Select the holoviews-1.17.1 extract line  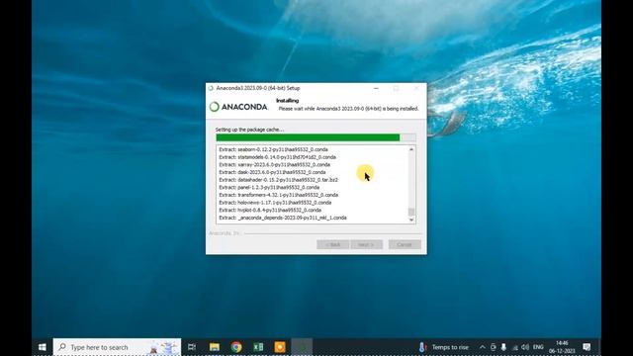[x=275, y=203]
